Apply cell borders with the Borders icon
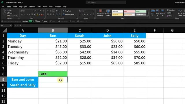Image resolution: width=185 pixels, height=104 pixels. pos(32,14)
